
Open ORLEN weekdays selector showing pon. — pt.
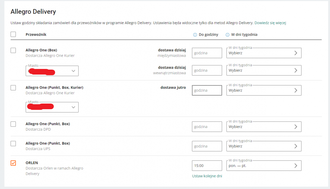tap(264, 166)
